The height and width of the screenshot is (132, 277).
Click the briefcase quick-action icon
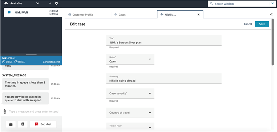click(11, 124)
